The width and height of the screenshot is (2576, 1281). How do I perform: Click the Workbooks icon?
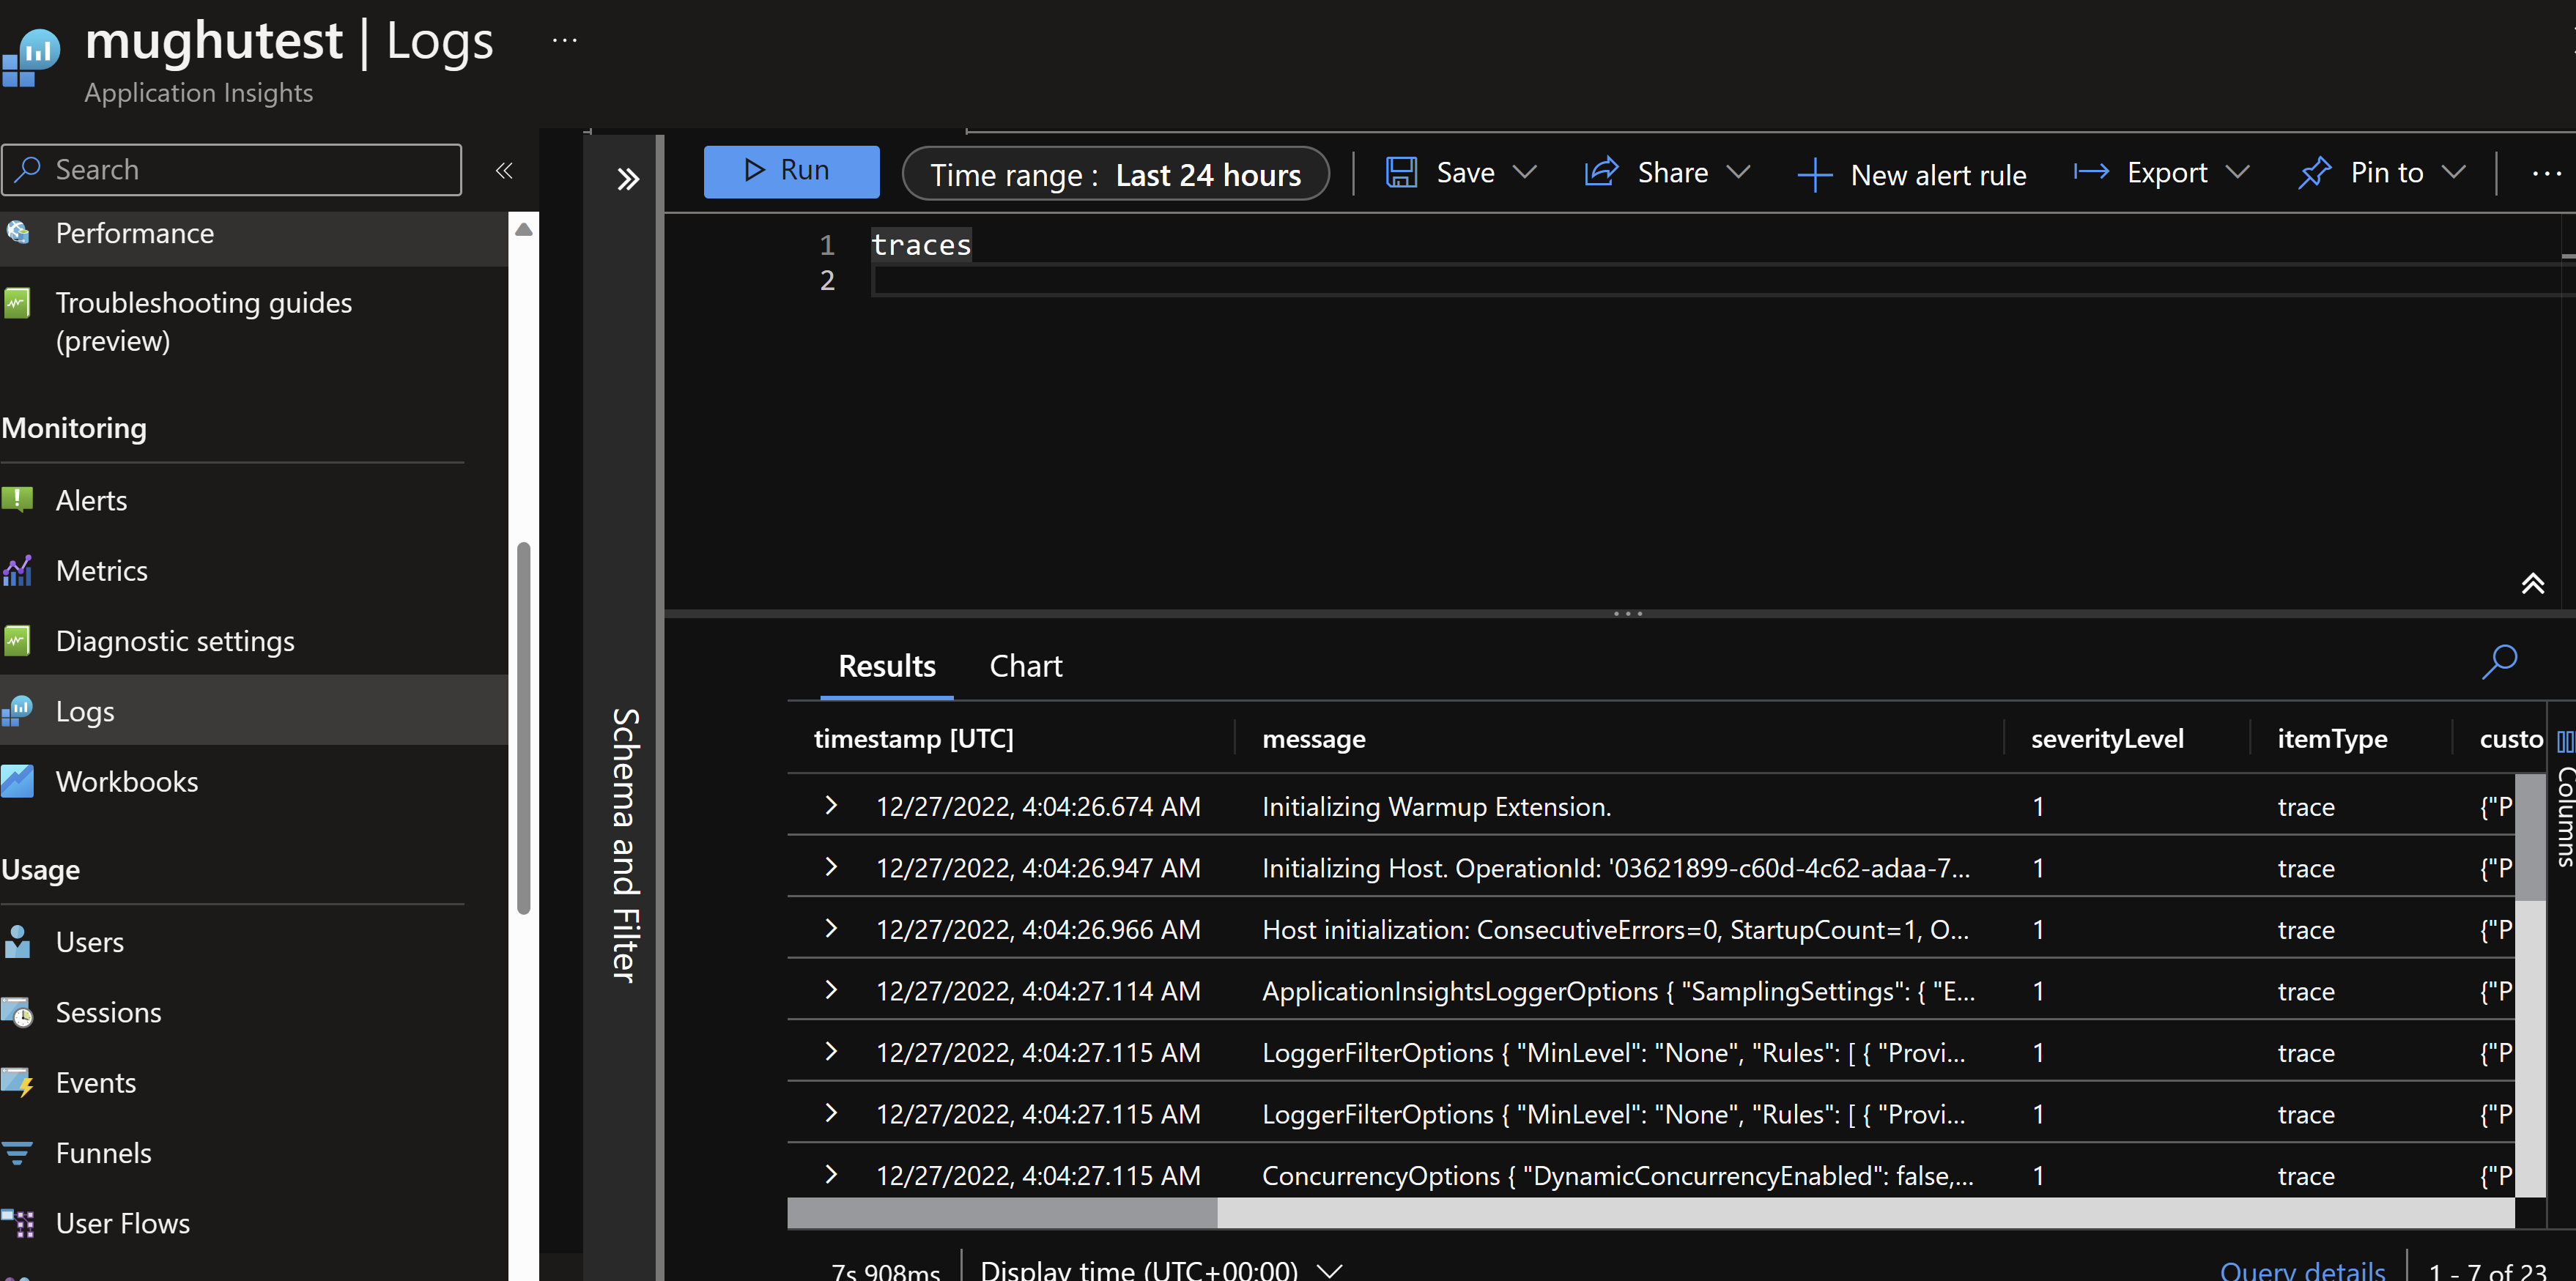click(18, 781)
